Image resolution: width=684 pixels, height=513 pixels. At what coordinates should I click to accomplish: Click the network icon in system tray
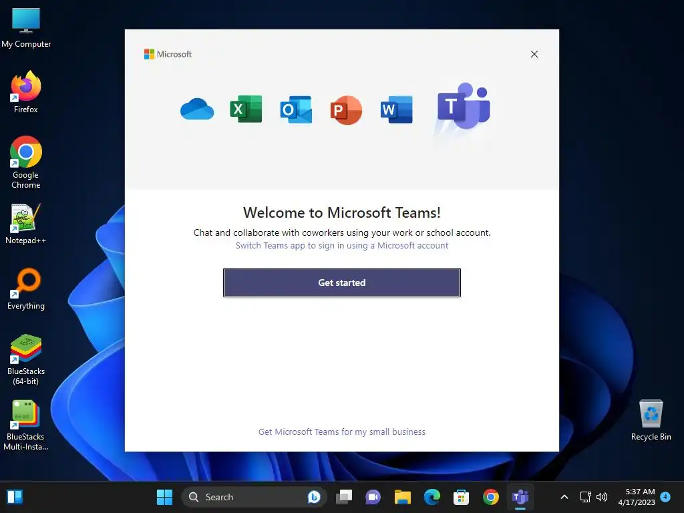point(585,497)
